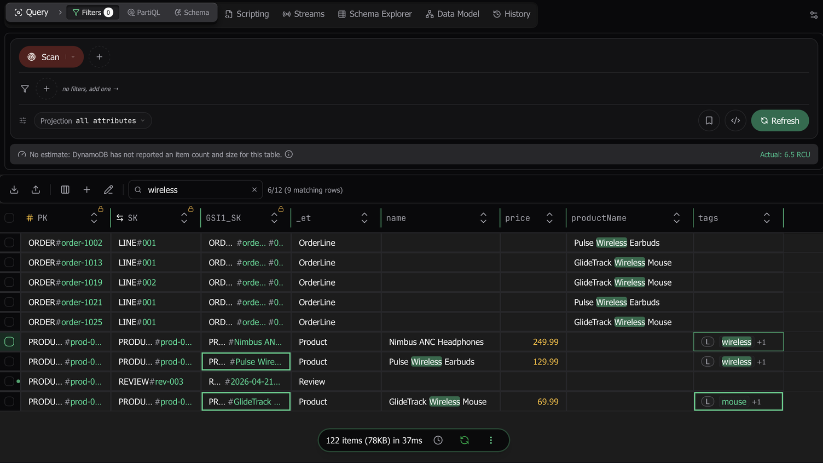Screen dimensions: 823x463
Task: Add a filter with the plus button
Action: click(x=47, y=89)
